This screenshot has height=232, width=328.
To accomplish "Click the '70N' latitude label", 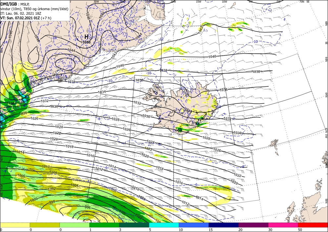I will coord(302,2).
